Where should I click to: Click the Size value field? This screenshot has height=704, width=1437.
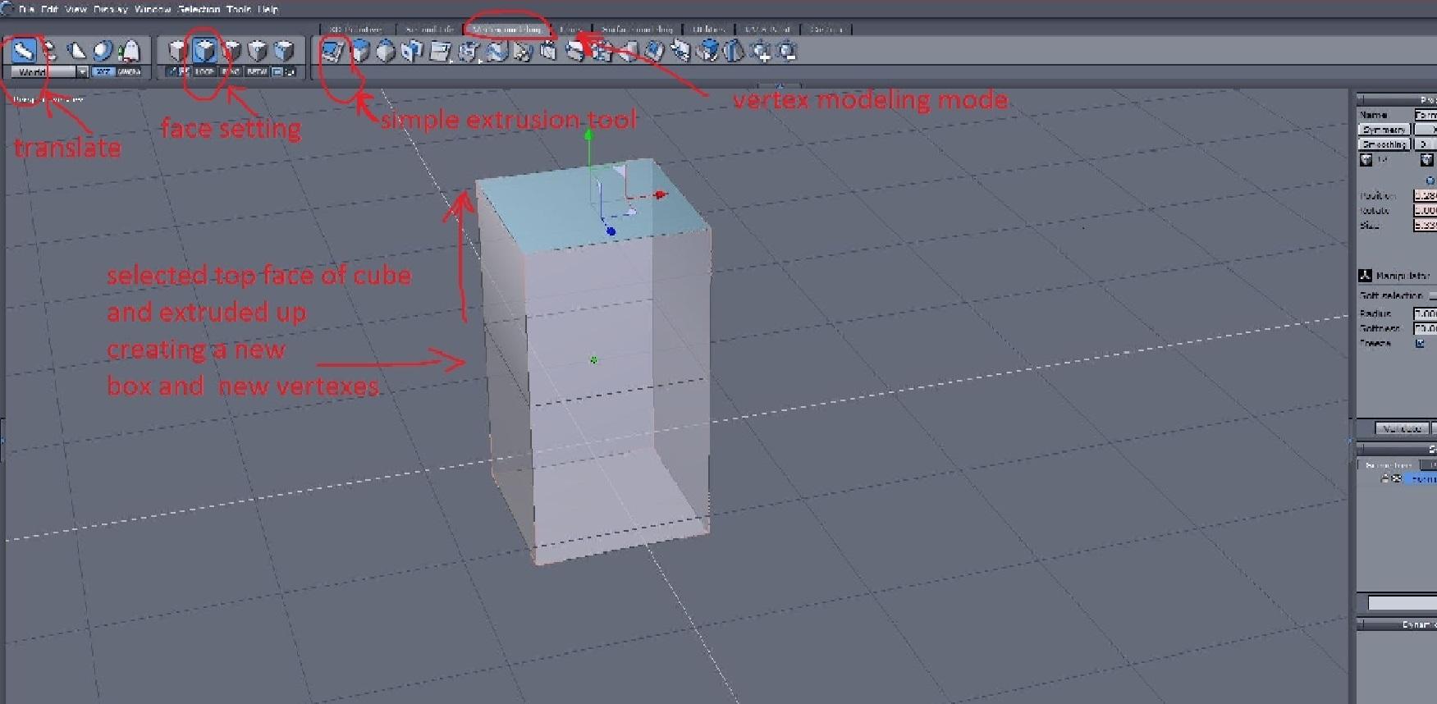click(1425, 225)
